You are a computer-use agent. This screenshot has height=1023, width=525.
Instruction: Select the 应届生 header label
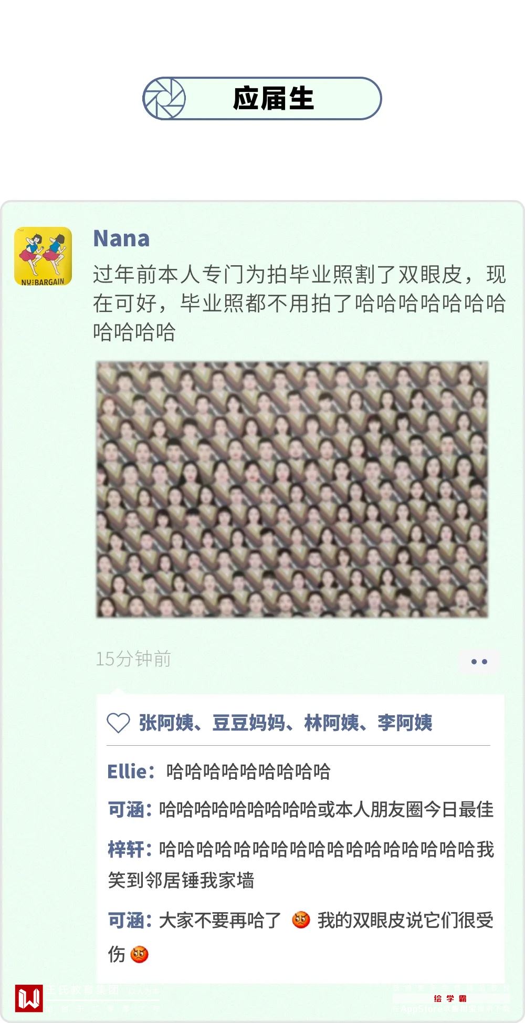pyautogui.click(x=273, y=98)
